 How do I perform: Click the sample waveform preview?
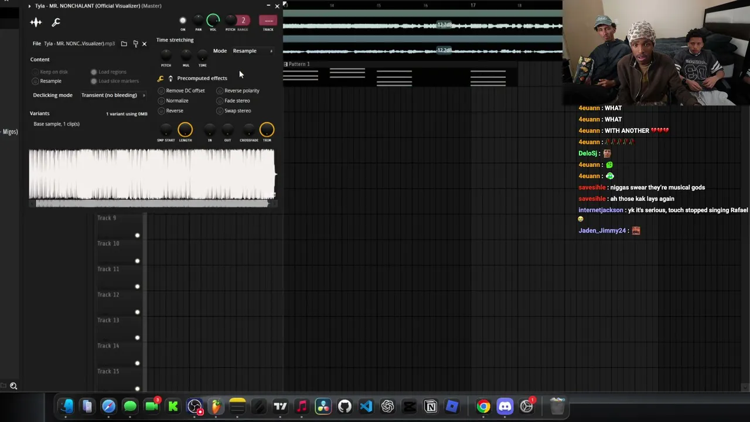(x=152, y=175)
